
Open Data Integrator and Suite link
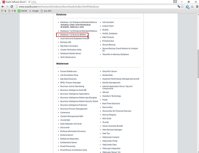point(71,124)
